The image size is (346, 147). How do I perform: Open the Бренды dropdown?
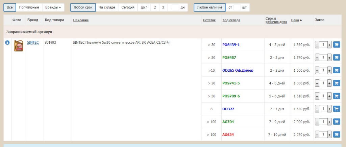(53, 7)
